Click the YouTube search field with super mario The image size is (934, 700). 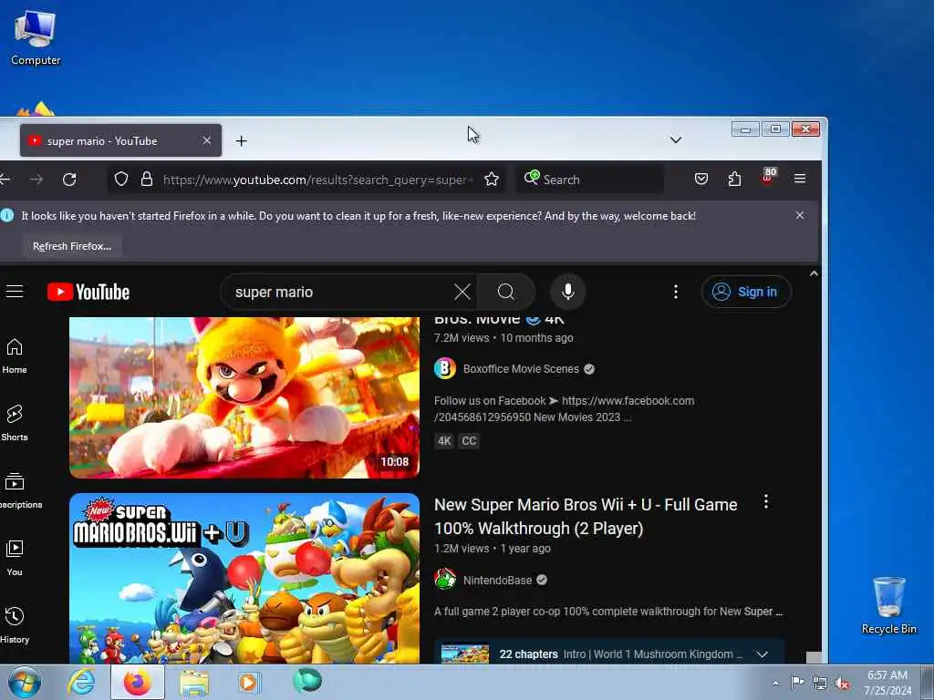click(x=339, y=292)
